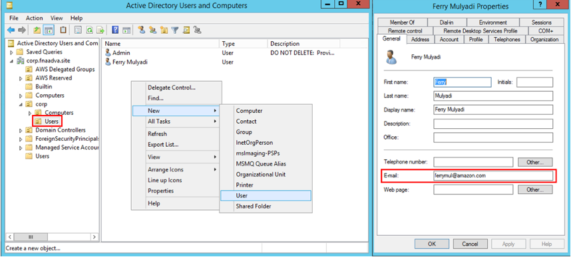Screen dimensions: 571x257
Task: Click the Export List toolbar icon
Action: pyautogui.click(x=100, y=30)
